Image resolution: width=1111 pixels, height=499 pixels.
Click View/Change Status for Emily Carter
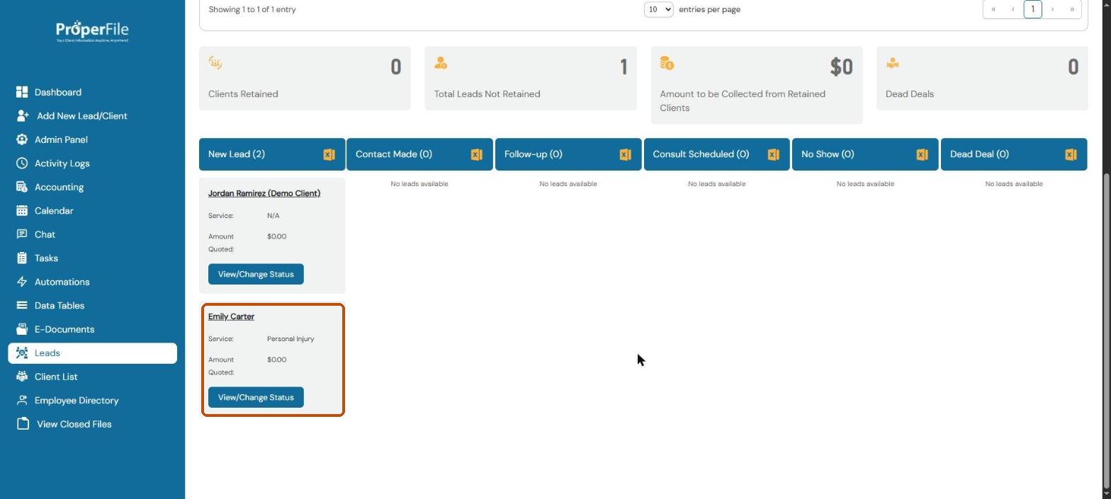[x=256, y=398]
